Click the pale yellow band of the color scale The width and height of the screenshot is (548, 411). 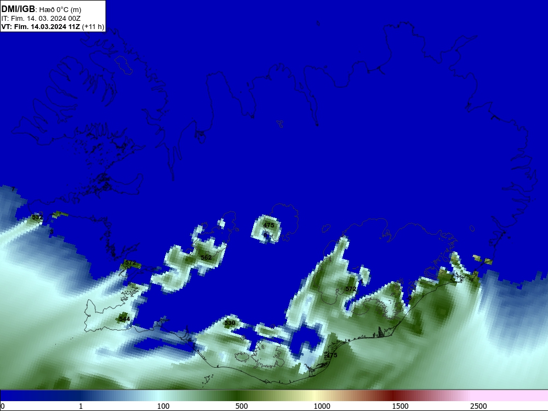pyautogui.click(x=315, y=396)
